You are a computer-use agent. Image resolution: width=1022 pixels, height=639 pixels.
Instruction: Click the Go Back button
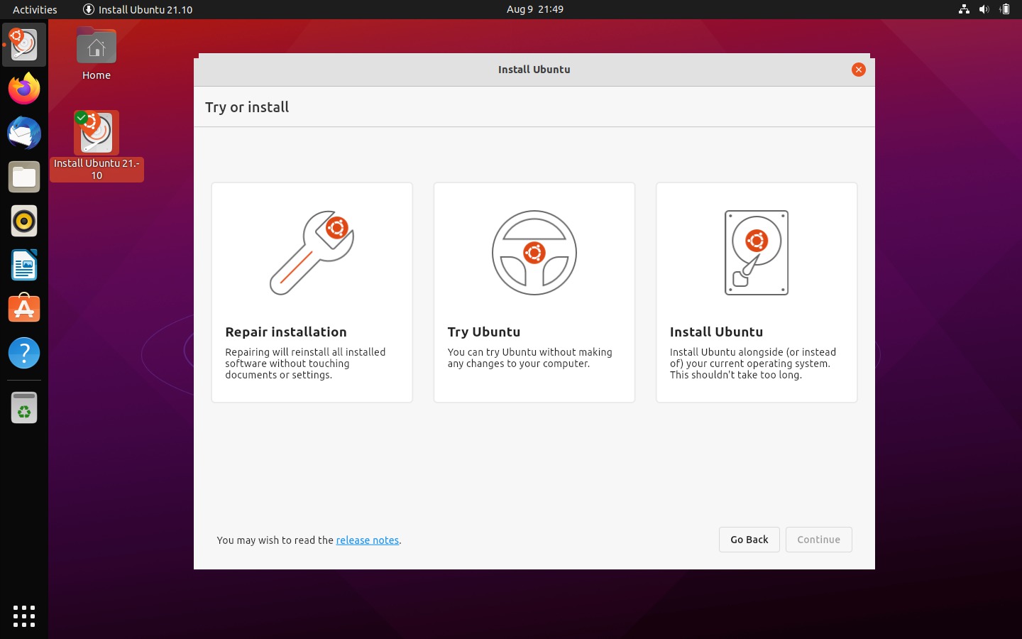tap(749, 540)
